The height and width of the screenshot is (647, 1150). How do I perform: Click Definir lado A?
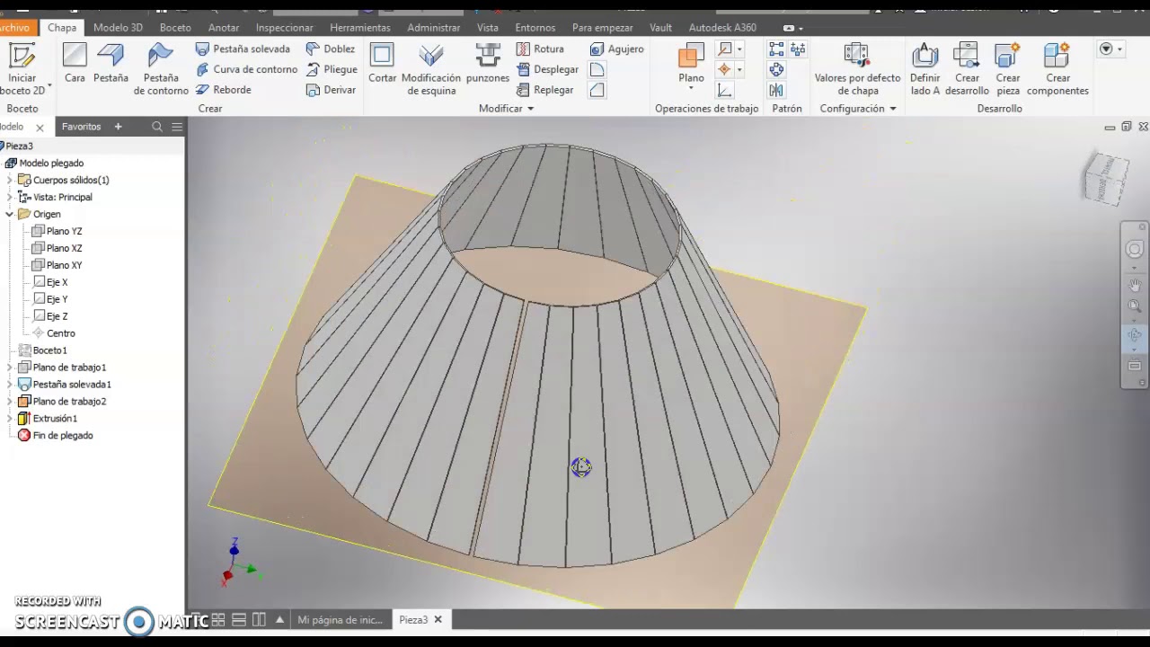click(x=924, y=69)
